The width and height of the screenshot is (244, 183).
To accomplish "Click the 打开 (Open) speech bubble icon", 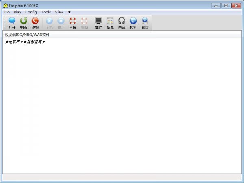I will click(x=12, y=21).
